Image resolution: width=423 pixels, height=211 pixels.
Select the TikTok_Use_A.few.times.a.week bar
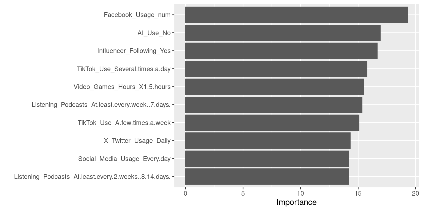coord(272,123)
